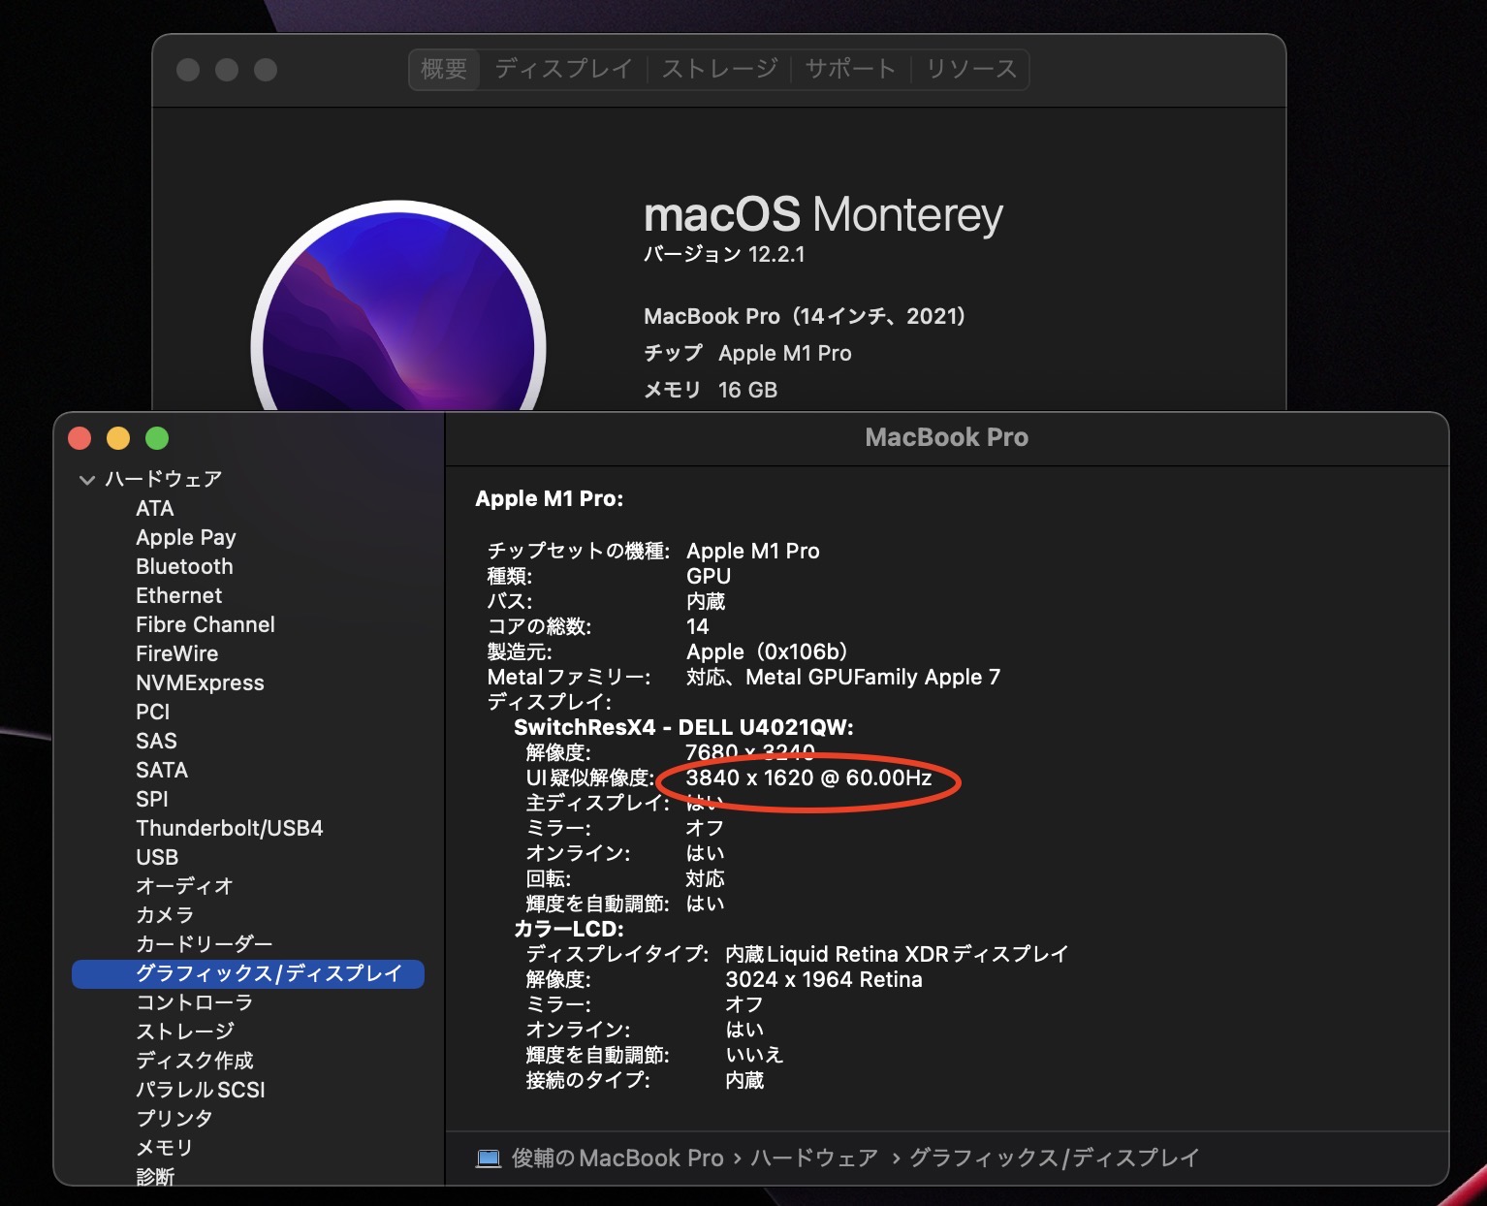1487x1206 pixels.
Task: Open the ストレージ tab in About This Mac
Action: coord(719,69)
